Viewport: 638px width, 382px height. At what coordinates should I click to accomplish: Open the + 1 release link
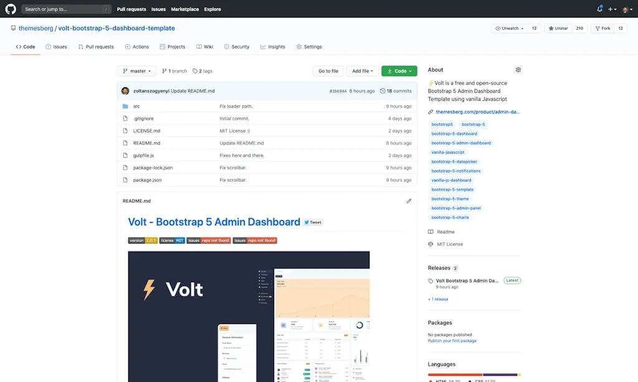coord(438,299)
